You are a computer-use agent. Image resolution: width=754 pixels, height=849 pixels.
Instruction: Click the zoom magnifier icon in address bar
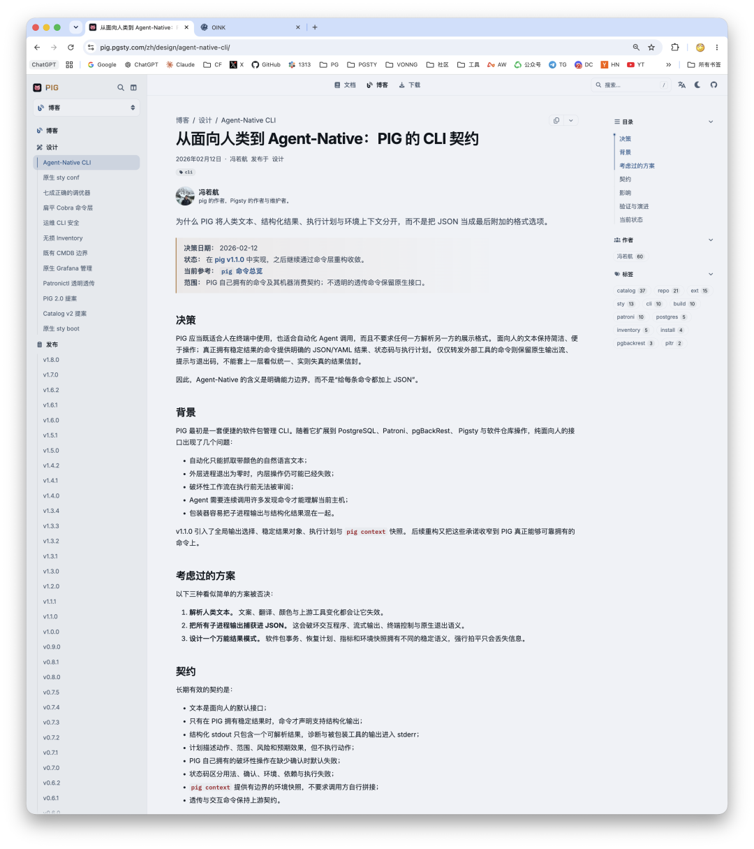636,48
